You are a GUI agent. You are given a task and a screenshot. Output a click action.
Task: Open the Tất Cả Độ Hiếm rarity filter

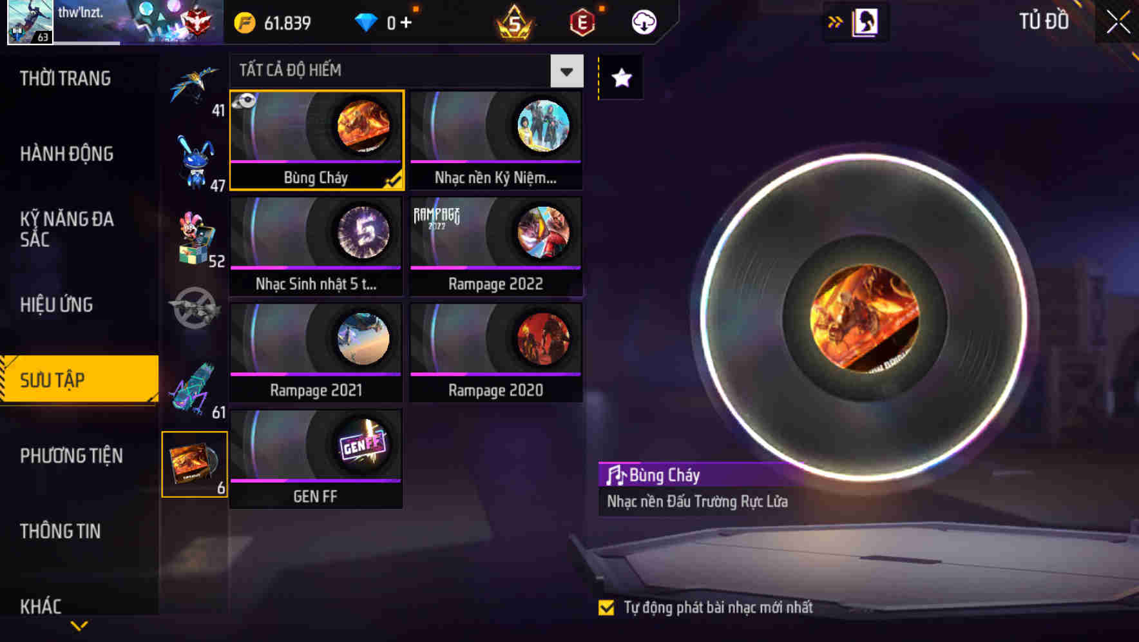point(407,71)
